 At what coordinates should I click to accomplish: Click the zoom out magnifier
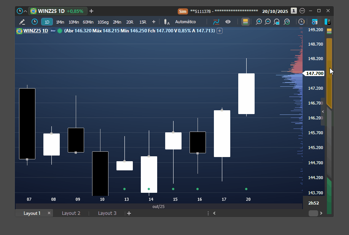268,22
